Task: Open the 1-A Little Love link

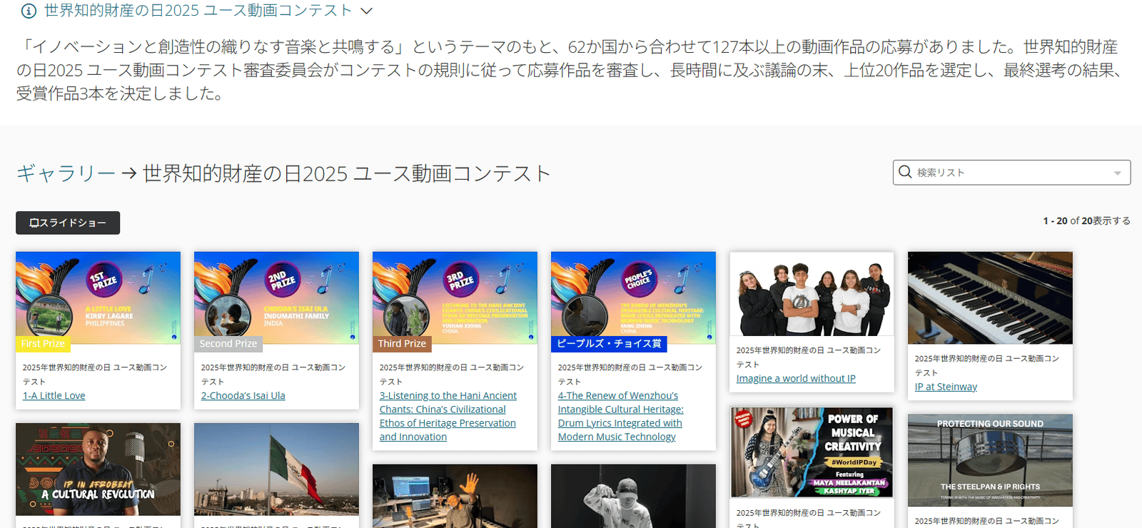Action: [54, 395]
